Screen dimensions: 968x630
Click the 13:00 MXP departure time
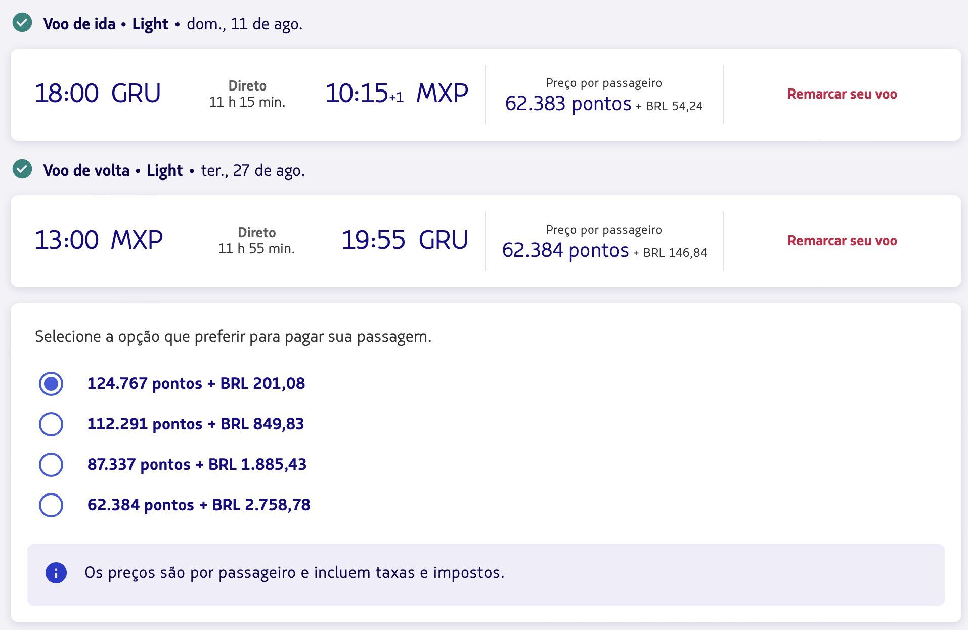point(99,240)
